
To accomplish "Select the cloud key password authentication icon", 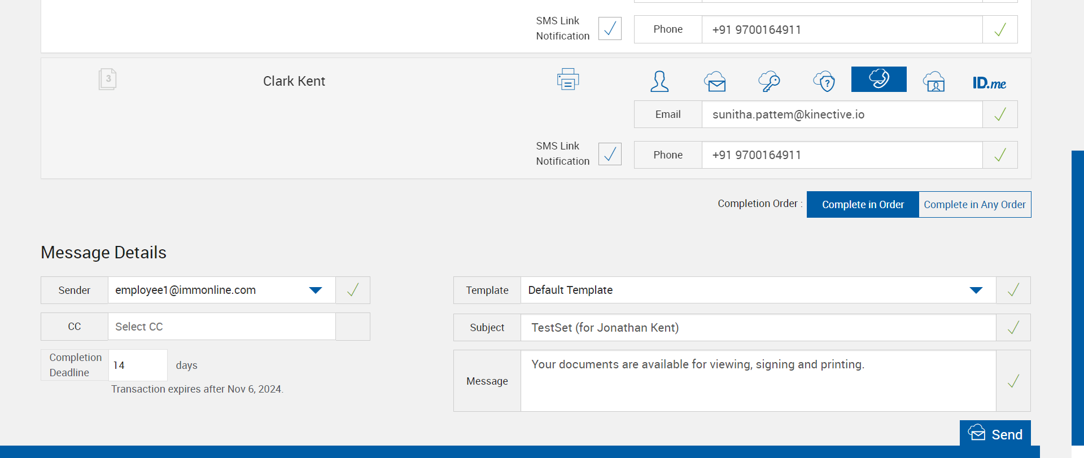I will click(x=769, y=81).
